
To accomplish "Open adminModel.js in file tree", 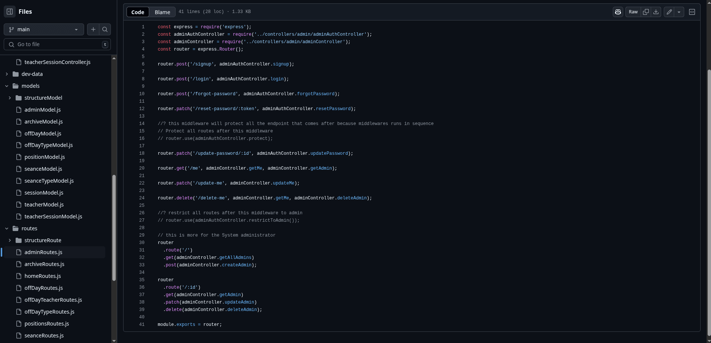I will 42,110.
